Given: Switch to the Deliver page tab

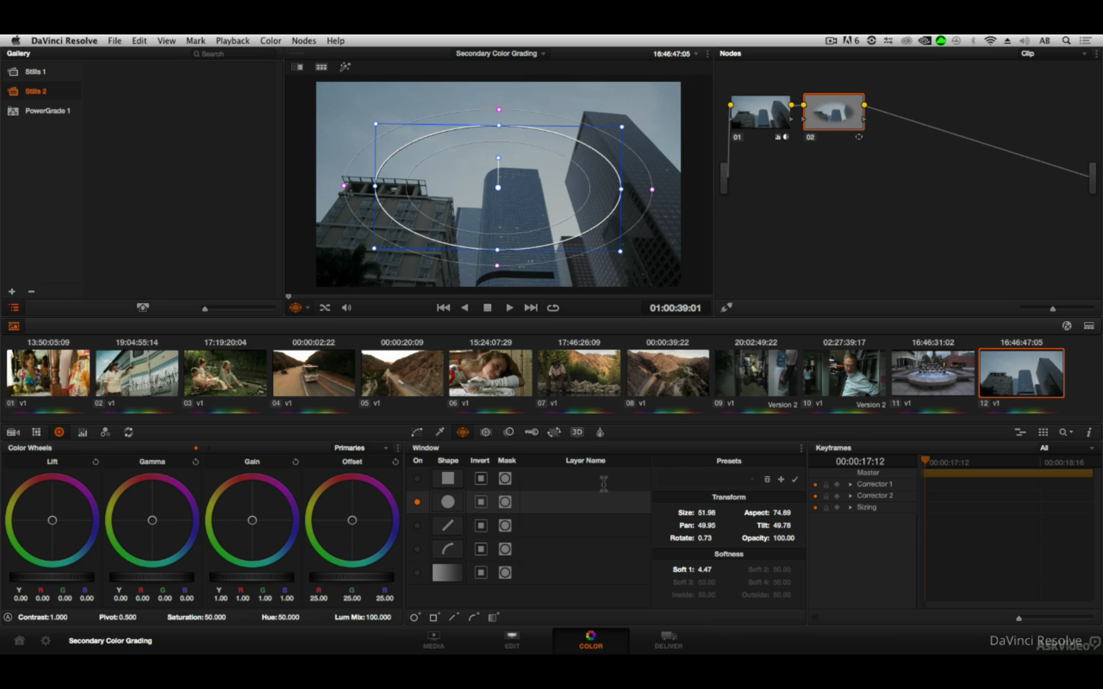Looking at the screenshot, I should [668, 639].
